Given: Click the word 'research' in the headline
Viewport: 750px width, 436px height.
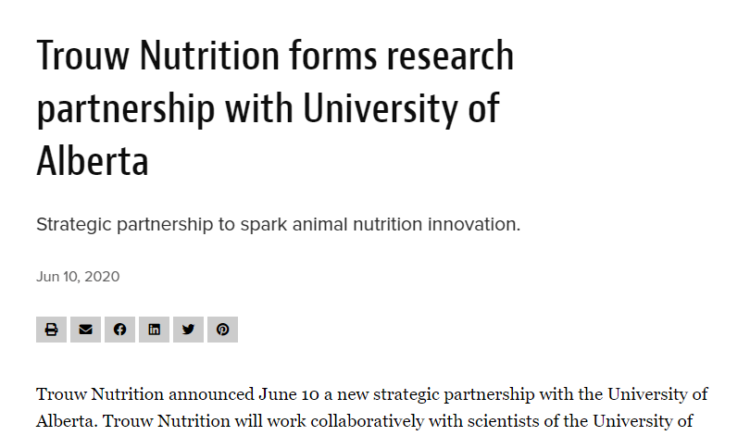Looking at the screenshot, I should [450, 56].
